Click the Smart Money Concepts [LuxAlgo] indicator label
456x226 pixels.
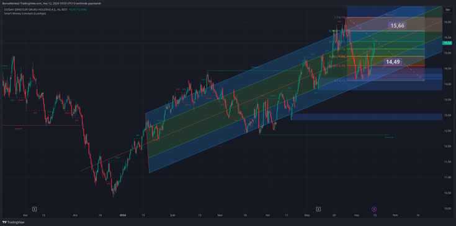point(25,14)
